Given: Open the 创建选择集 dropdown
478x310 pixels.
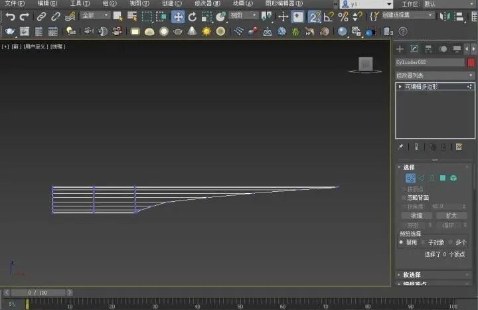Looking at the screenshot, I should point(408,15).
